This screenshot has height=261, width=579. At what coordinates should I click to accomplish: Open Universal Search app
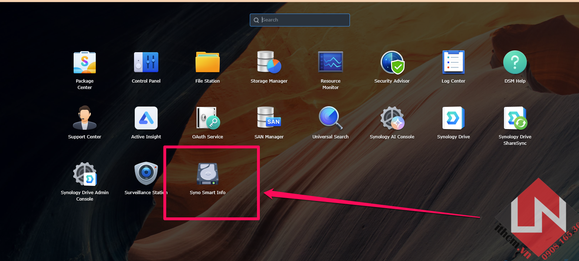(x=331, y=118)
